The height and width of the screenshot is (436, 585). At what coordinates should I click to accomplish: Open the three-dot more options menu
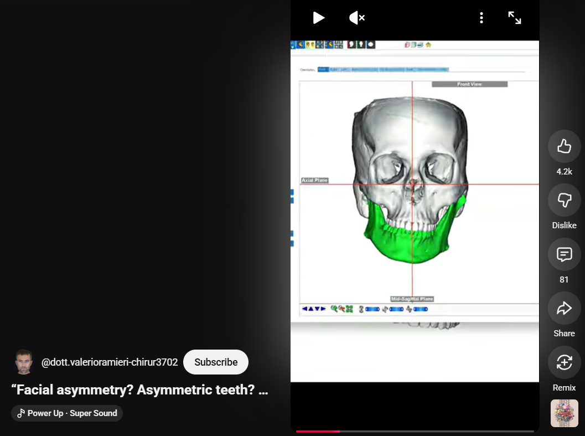(482, 18)
